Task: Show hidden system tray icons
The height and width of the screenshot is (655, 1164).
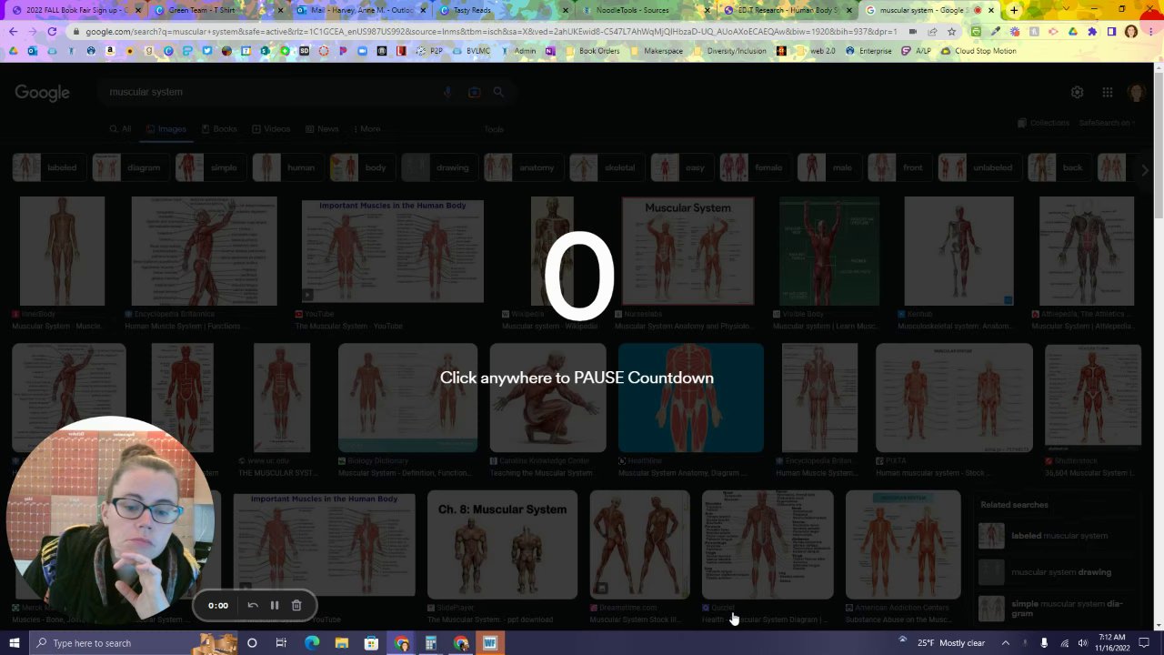Action: (1006, 643)
